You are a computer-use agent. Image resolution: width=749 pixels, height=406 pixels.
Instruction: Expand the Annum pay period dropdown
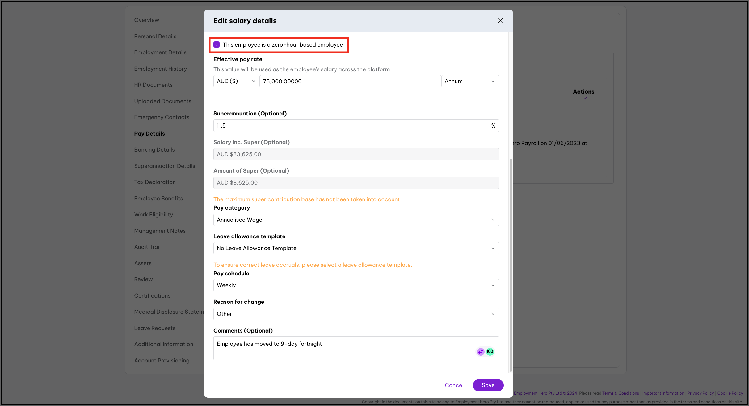[x=469, y=81]
